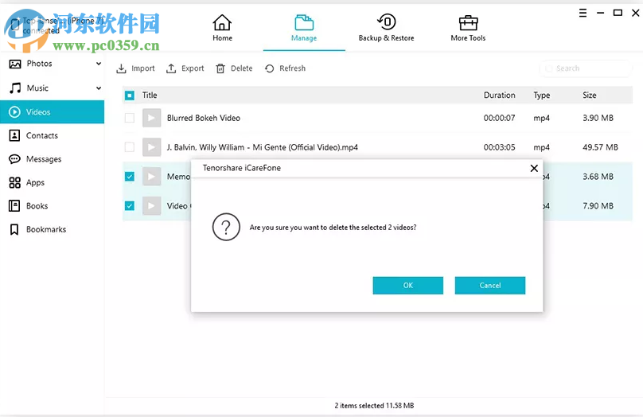Screen dimensions: 643x417
Task: Close the Tenorshare iCareFone dialog
Action: [x=534, y=168]
